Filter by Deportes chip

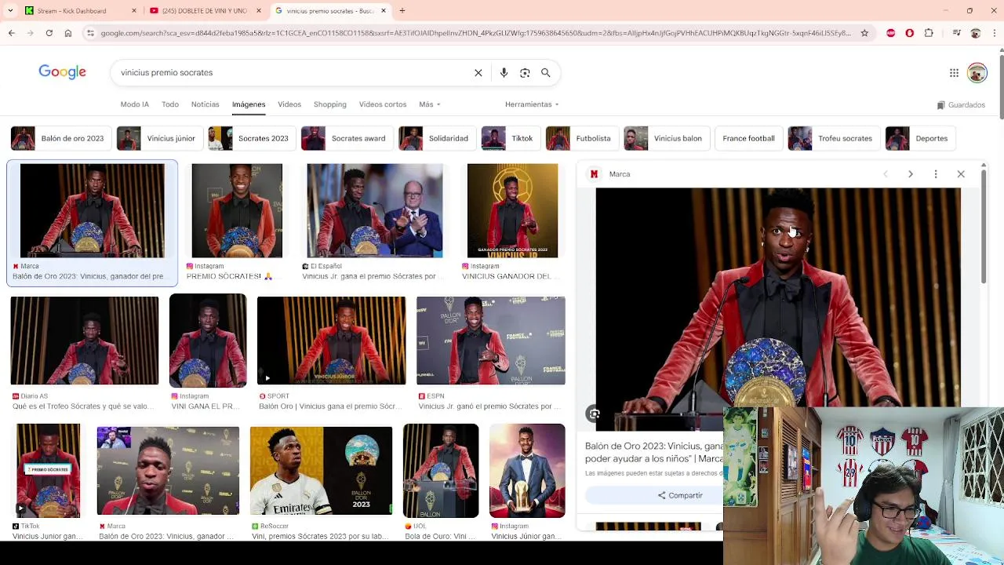coord(919,138)
